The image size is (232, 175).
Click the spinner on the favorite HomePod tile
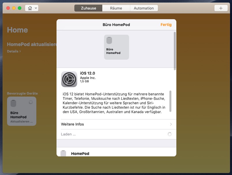point(31,102)
